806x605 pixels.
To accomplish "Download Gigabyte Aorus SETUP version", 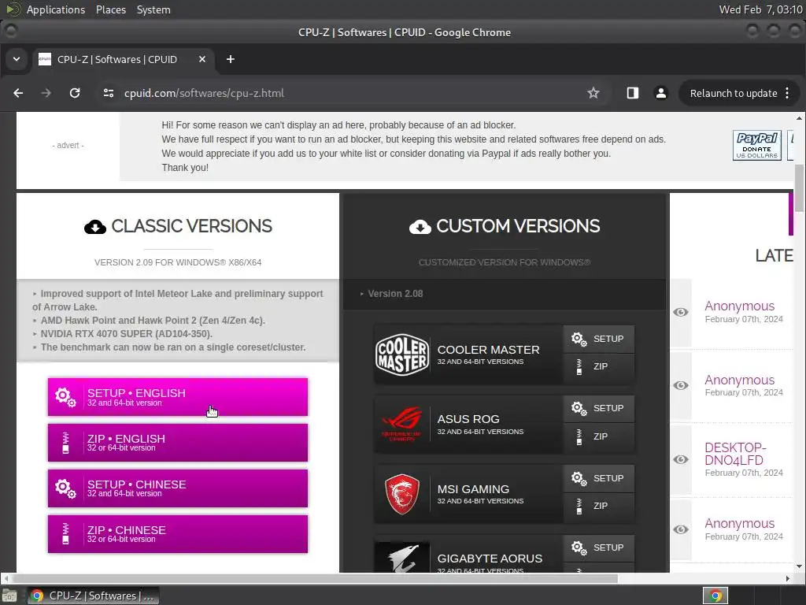I will (599, 548).
